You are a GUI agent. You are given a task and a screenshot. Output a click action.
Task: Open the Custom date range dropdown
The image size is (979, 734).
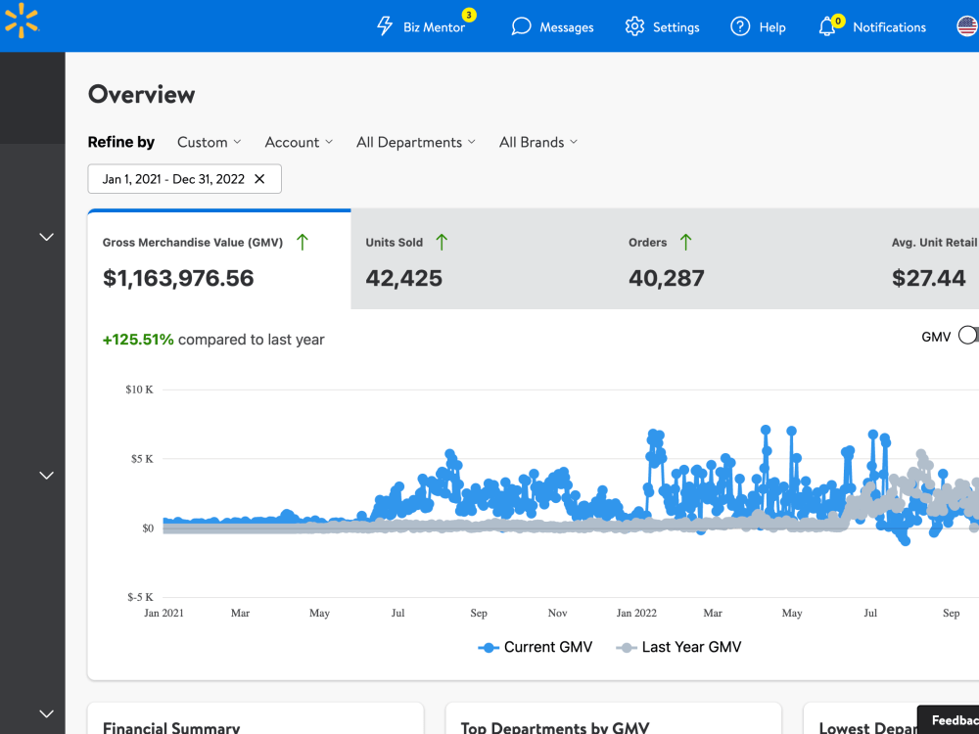click(210, 142)
